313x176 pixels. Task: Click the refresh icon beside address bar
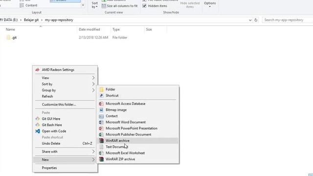click(x=256, y=20)
